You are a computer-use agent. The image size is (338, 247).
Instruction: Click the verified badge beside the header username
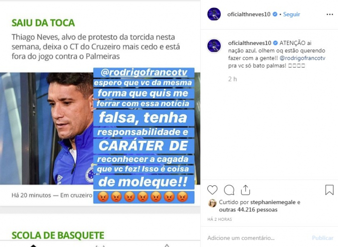pyautogui.click(x=275, y=14)
